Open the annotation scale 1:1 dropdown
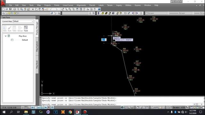205x115 pixels. pyautogui.click(x=154, y=107)
